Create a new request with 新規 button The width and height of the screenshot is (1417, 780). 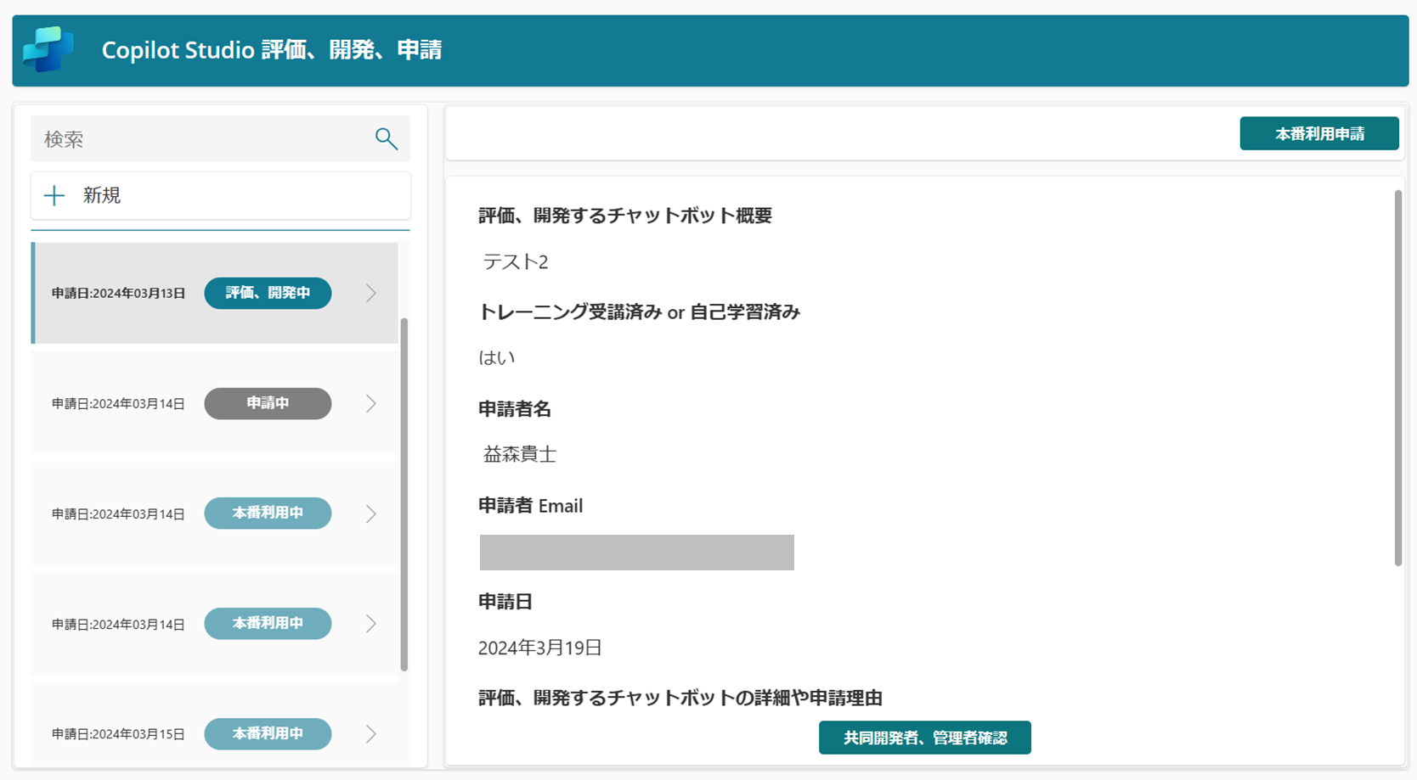pos(221,195)
